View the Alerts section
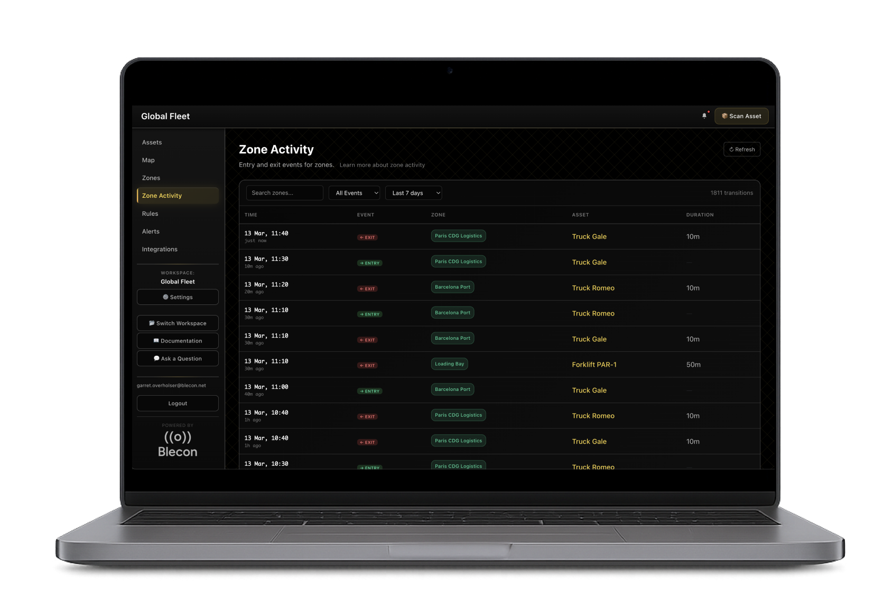Screen dimensions: 874x612 (151, 231)
